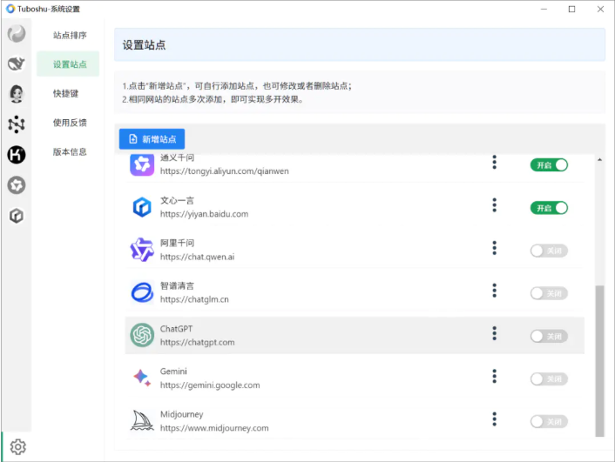The image size is (615, 462).
Task: Open the DeepSeek whale icon in sidebar
Action: pos(16,64)
